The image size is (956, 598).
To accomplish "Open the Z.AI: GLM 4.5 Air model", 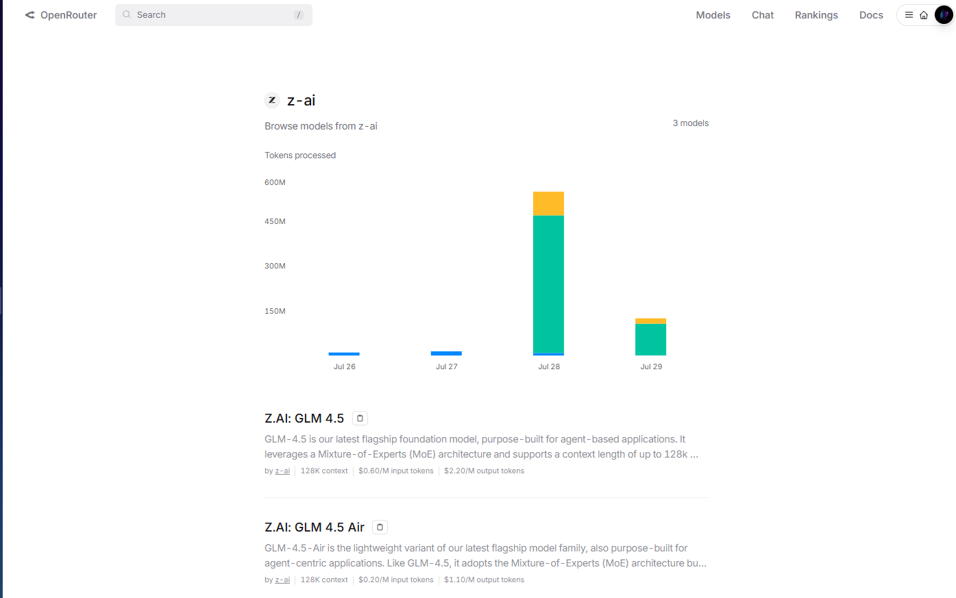I will coord(315,527).
